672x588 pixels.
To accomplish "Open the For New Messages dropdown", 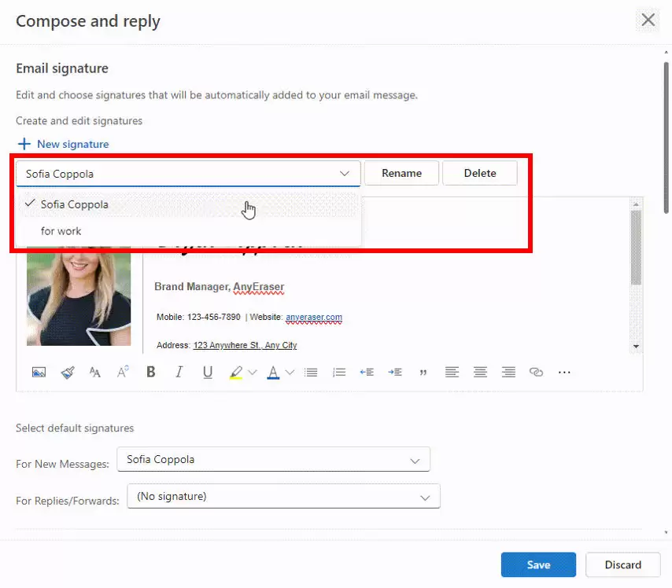I will coord(273,460).
